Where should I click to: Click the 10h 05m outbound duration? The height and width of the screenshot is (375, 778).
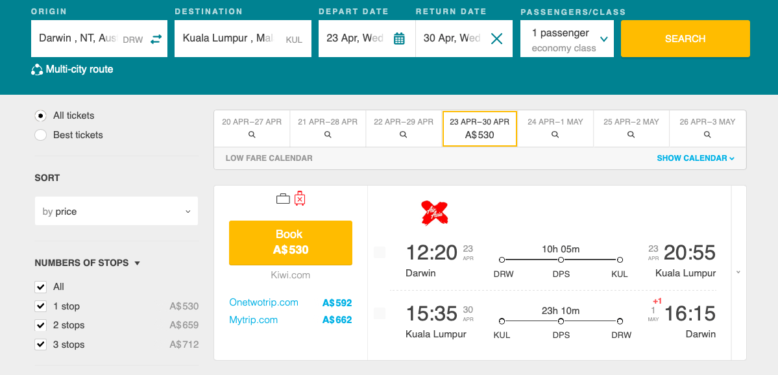pyautogui.click(x=560, y=249)
